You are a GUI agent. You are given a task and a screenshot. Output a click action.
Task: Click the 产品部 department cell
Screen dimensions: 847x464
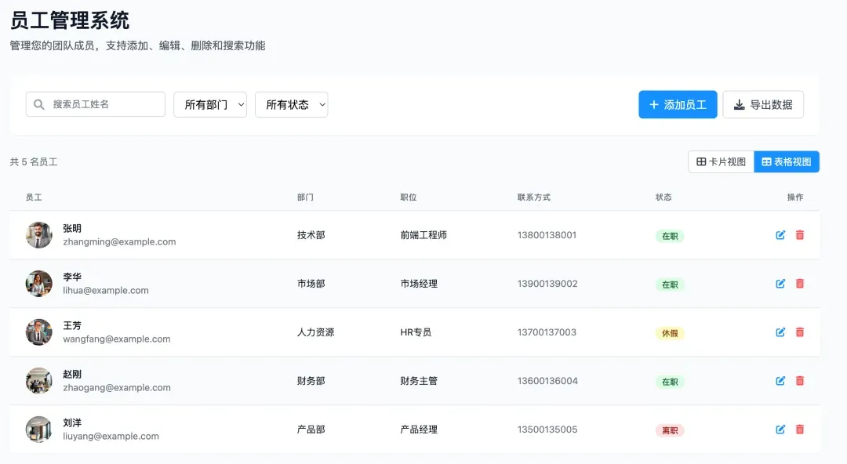pyautogui.click(x=311, y=430)
